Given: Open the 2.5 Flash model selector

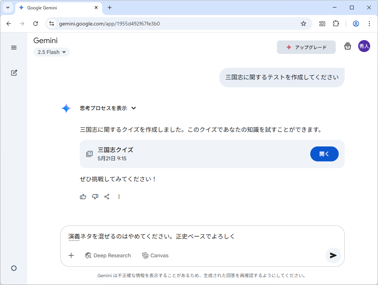Looking at the screenshot, I should click(51, 52).
